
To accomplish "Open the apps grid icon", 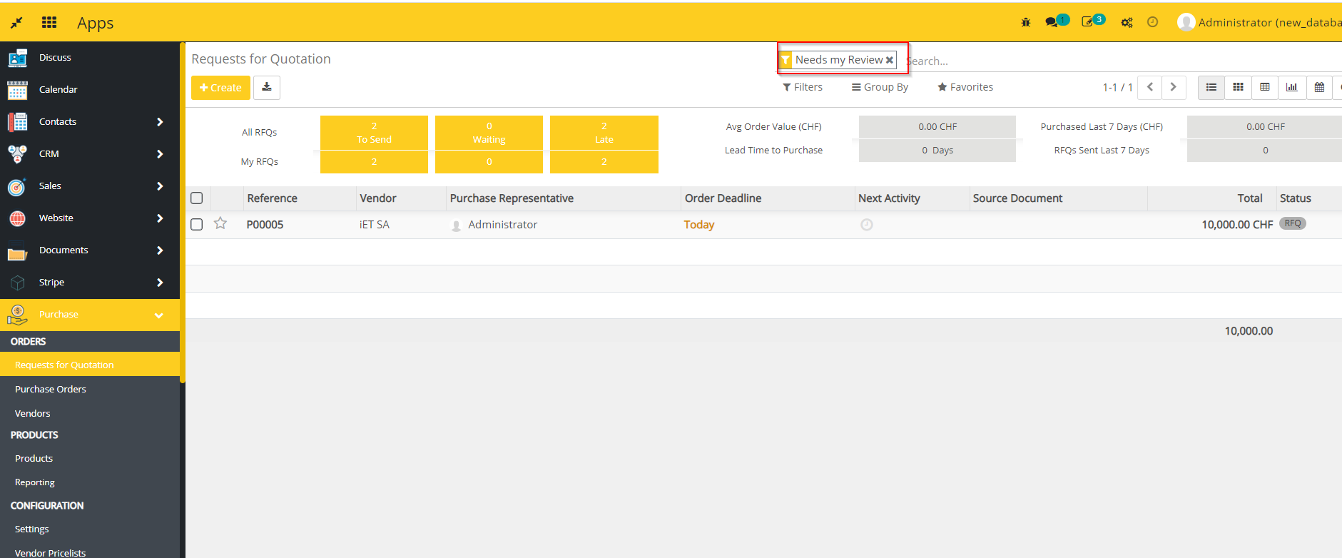I will coord(49,22).
